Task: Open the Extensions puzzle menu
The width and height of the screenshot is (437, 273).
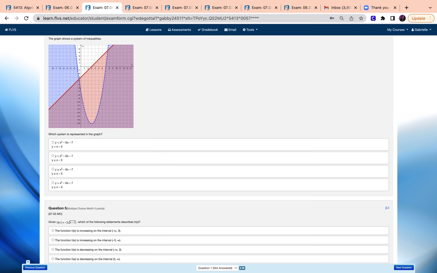Action: pos(383,18)
